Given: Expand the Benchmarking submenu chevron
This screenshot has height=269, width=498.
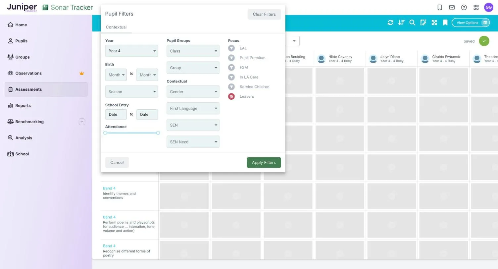Looking at the screenshot, I should (x=82, y=122).
